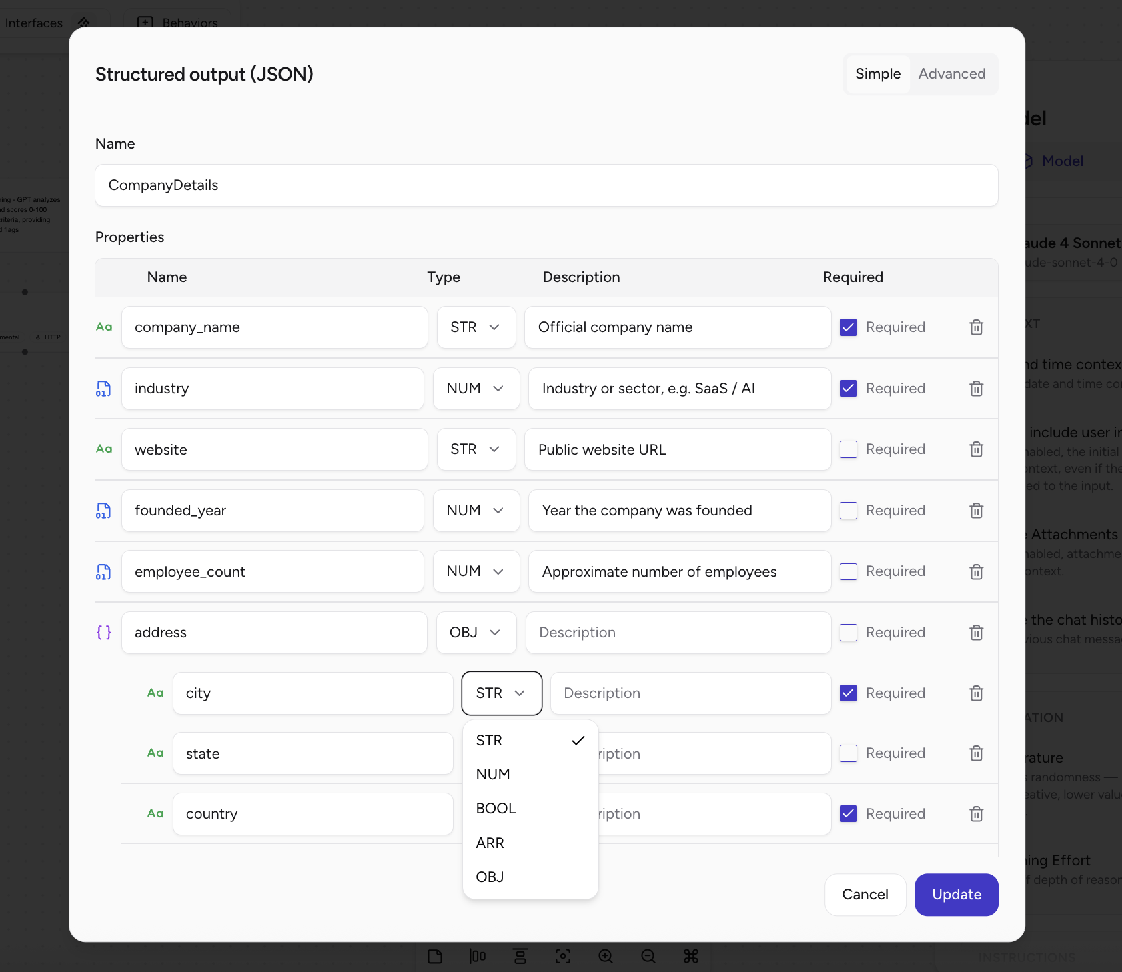1122x972 pixels.
Task: Click the string type icon beside company_name
Action: (104, 327)
